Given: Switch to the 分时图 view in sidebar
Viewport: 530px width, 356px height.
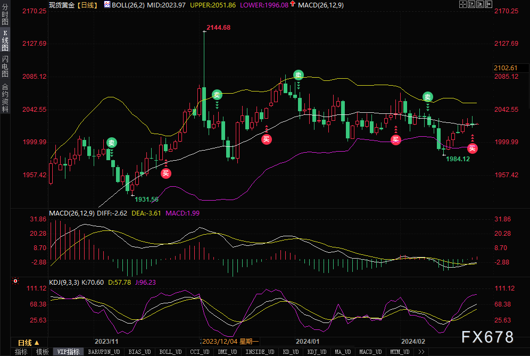Looking at the screenshot, I should pyautogui.click(x=5, y=15).
